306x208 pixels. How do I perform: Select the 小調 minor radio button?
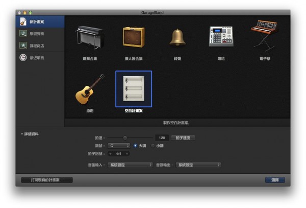pos(152,146)
